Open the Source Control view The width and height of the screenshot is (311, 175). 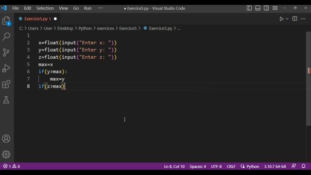6,52
